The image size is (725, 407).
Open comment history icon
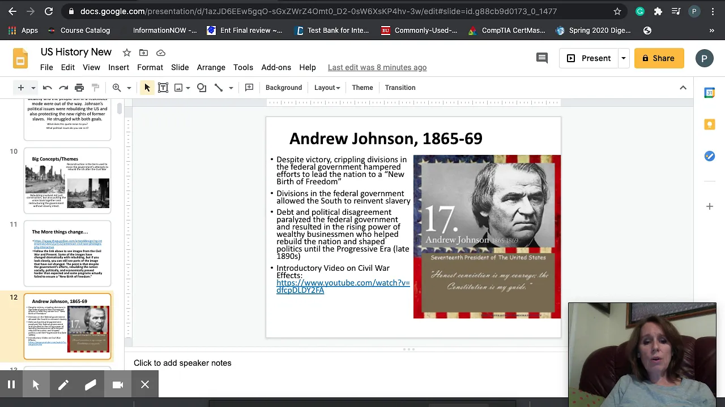(542, 58)
